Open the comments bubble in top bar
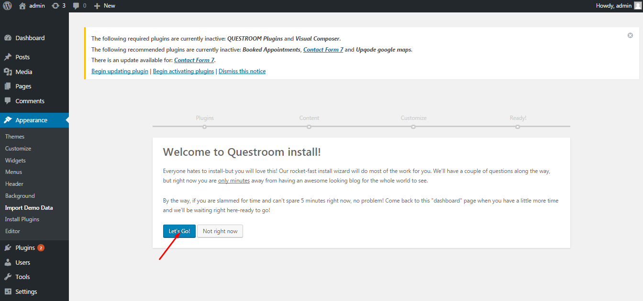 76,6
